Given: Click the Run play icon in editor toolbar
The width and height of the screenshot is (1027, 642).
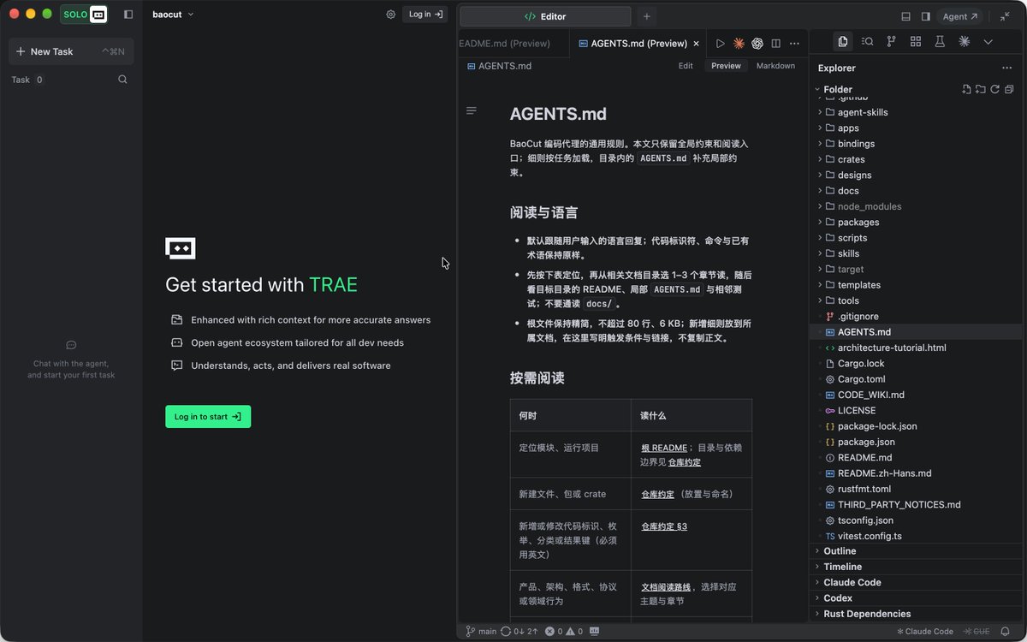Looking at the screenshot, I should 720,44.
